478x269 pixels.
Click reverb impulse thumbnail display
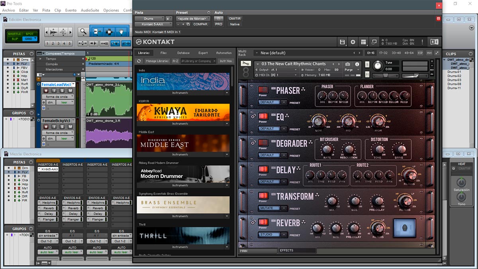pyautogui.click(x=404, y=228)
